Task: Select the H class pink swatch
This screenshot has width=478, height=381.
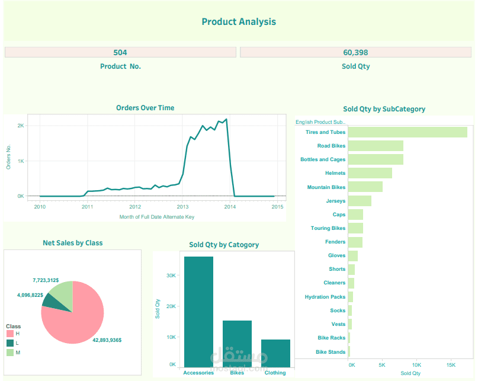Action: 10,334
